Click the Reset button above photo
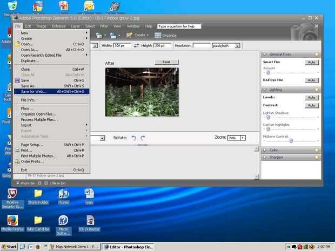 click(166, 62)
